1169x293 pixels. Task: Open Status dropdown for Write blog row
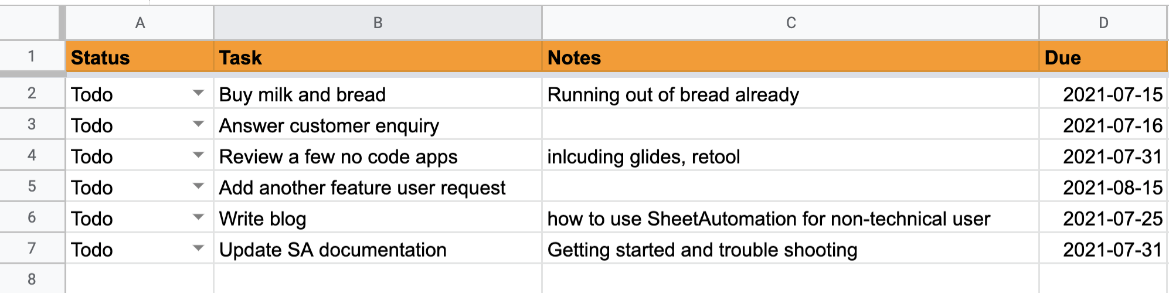(198, 217)
